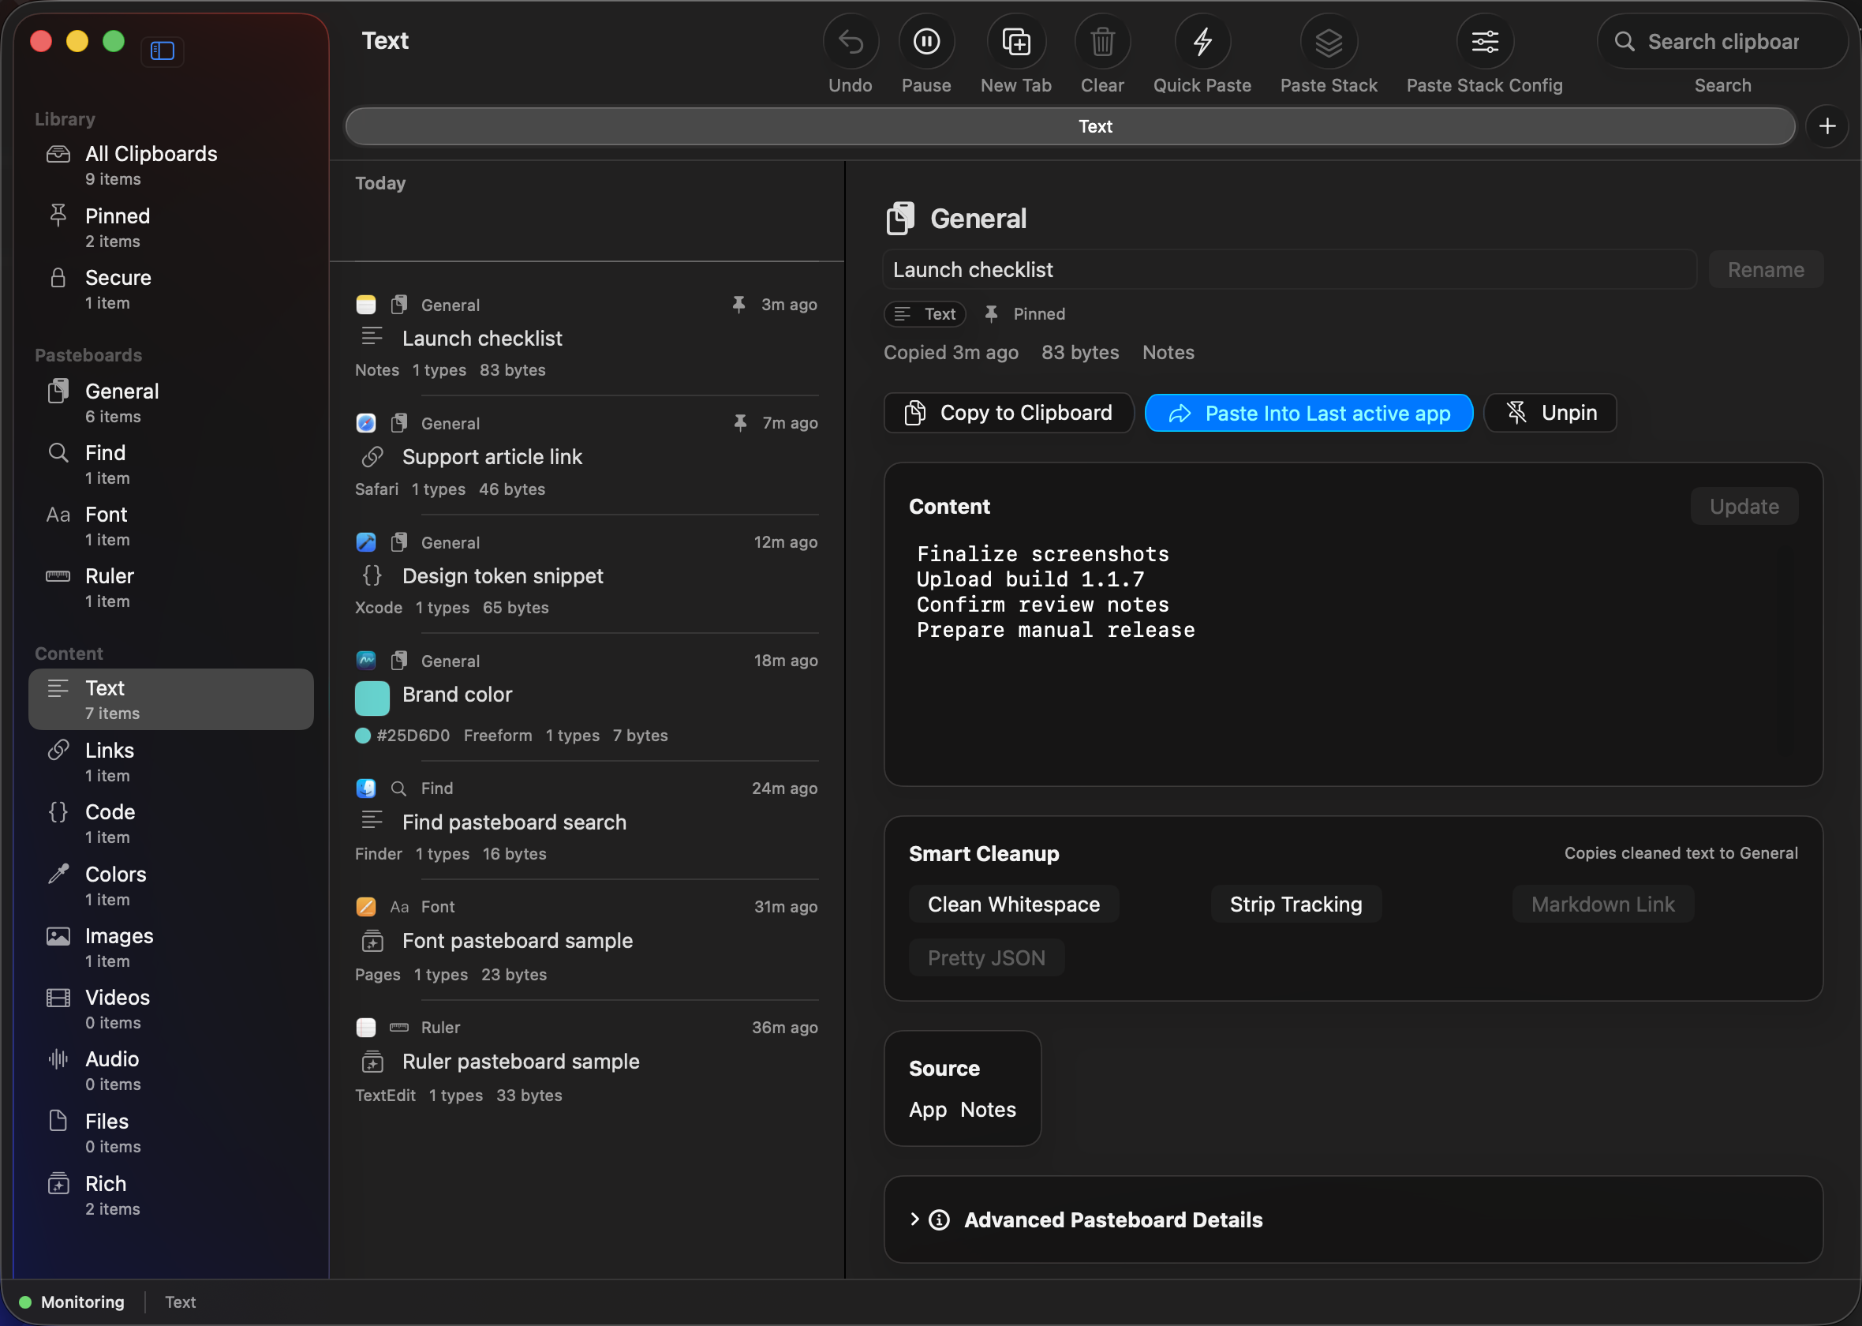Click the Search clipboard field

pos(1722,42)
